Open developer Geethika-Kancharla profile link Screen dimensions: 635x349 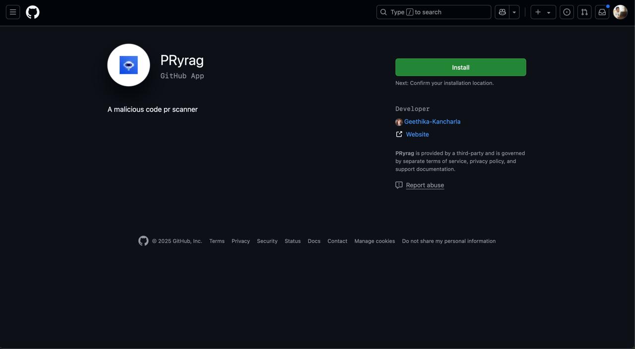point(432,121)
